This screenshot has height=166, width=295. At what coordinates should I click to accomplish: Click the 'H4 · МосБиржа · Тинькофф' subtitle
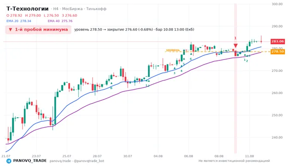tap(80, 9)
